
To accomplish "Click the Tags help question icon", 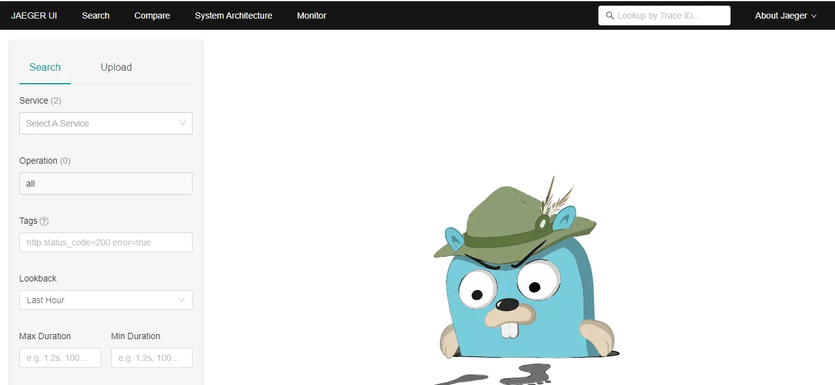I will point(44,221).
